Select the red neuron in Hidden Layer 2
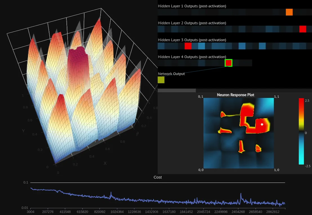This screenshot has height=215, width=312. [x=303, y=29]
